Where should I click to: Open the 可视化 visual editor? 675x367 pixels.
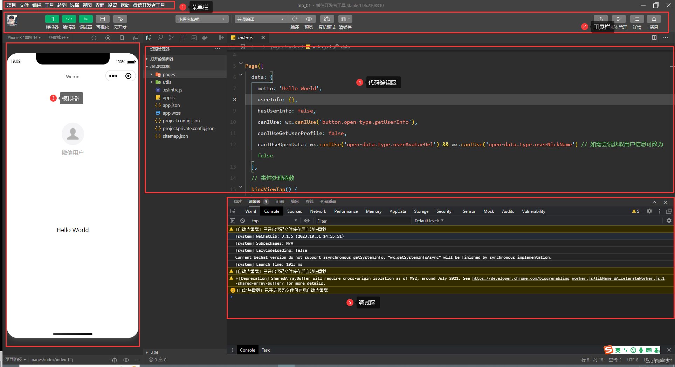click(x=103, y=19)
